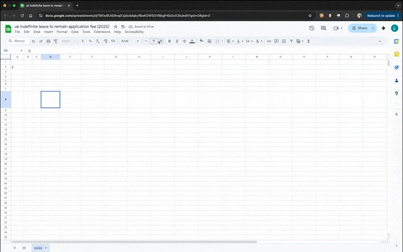This screenshot has height=252, width=403.
Task: Open vertical align dropdown
Action: [239, 41]
